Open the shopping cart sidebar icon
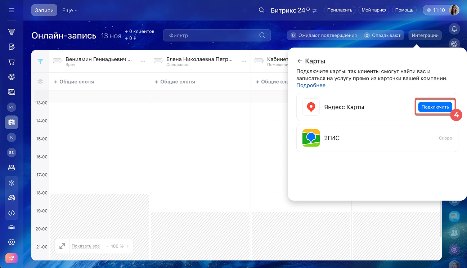Viewport: 467px width, 268px height. coord(12,62)
